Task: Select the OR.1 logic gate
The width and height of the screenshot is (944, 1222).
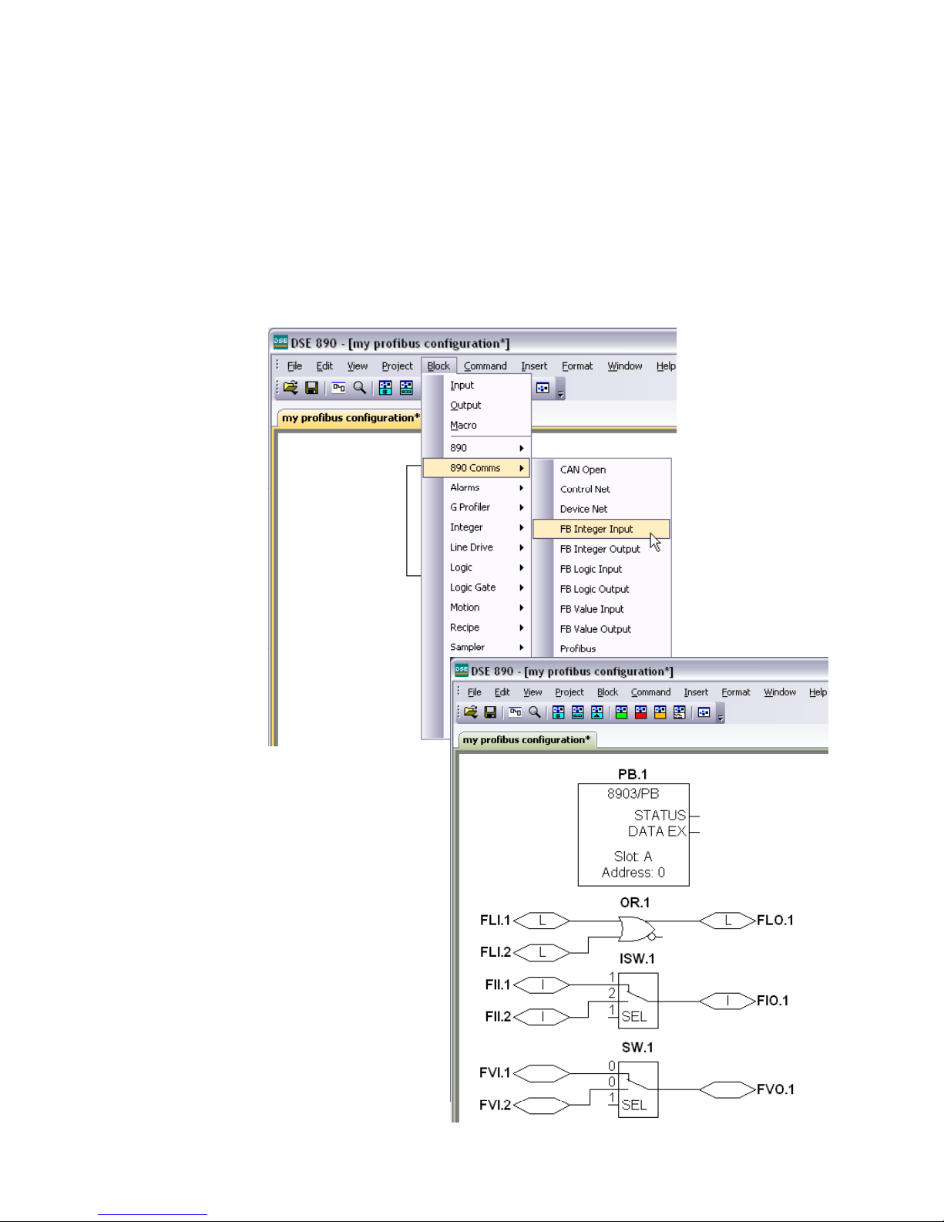Action: (x=637, y=928)
